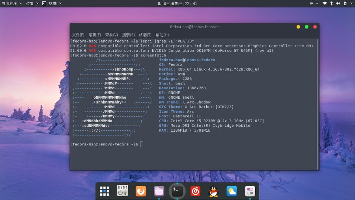Click the 'WM: GNOME Shell' line

click(x=176, y=97)
